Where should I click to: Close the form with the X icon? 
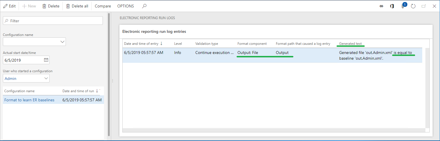(x=434, y=6)
